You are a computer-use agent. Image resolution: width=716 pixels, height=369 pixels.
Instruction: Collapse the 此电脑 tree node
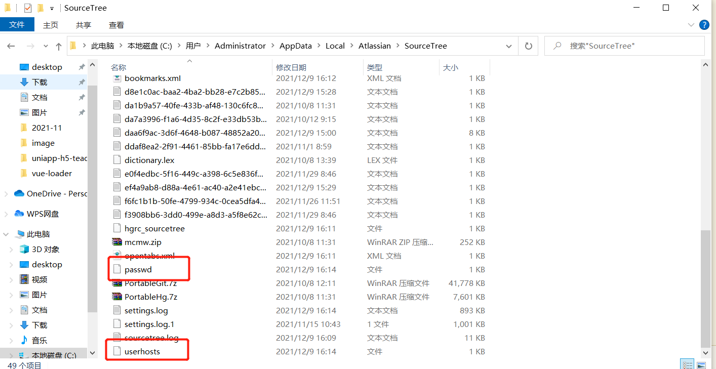coord(6,234)
